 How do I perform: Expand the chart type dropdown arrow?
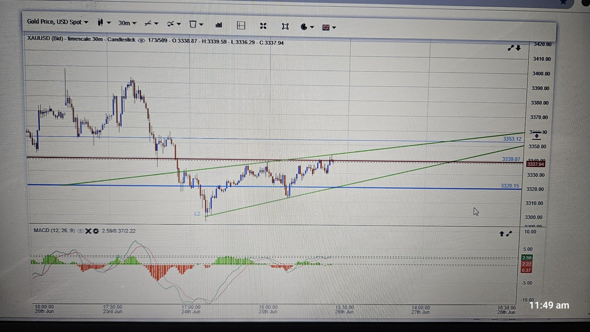coord(109,23)
